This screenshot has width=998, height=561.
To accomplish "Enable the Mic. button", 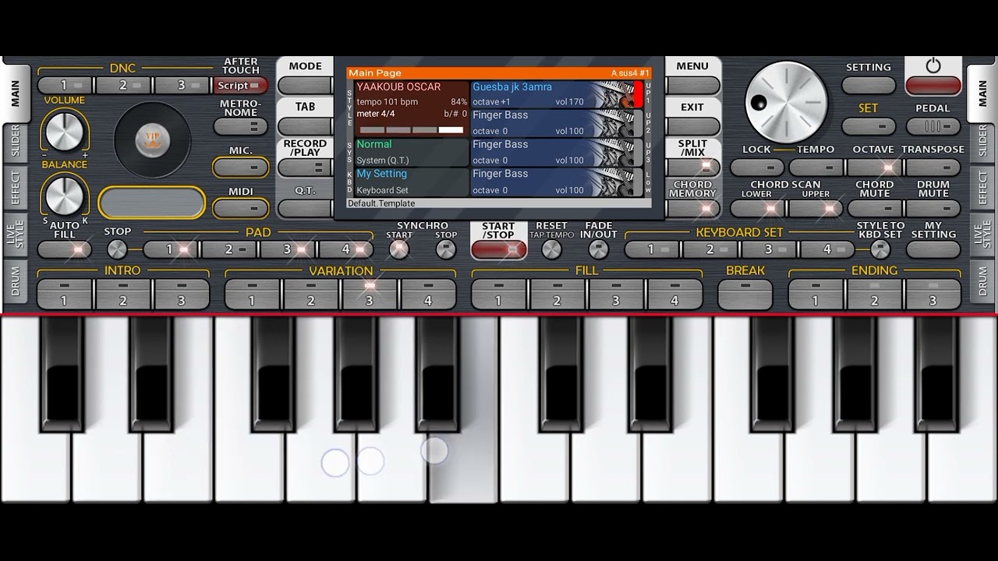I will pos(241,168).
